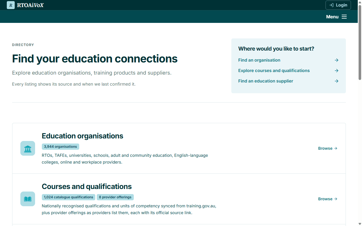362x226 pixels.
Task: Click the Find your education connections heading
Action: [95, 59]
